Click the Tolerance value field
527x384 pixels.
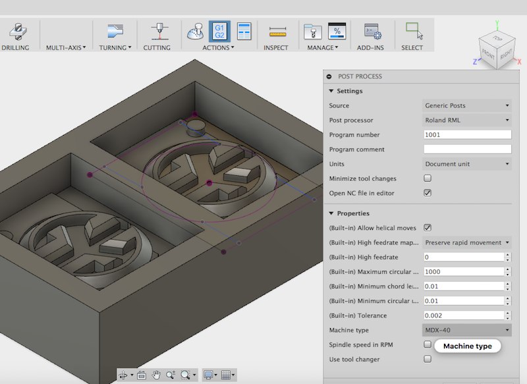[x=464, y=315]
